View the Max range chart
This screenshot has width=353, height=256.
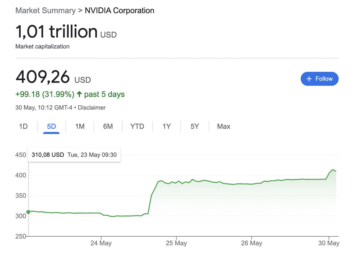[x=223, y=126]
